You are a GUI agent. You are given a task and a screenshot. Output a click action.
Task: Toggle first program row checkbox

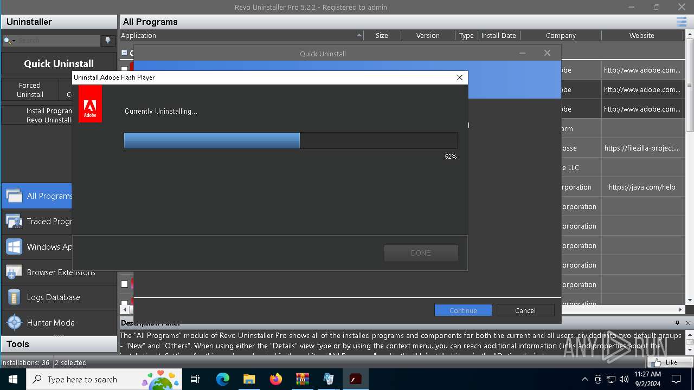pyautogui.click(x=125, y=69)
